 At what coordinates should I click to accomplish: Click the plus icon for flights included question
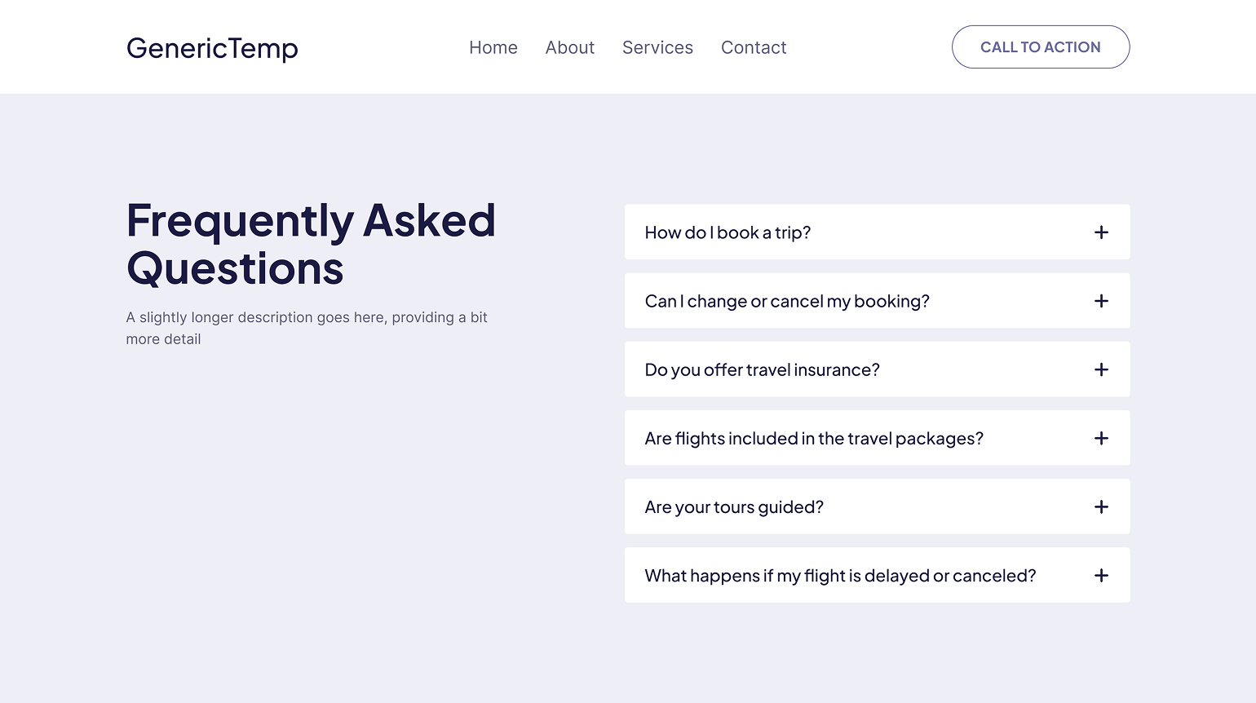pyautogui.click(x=1101, y=438)
